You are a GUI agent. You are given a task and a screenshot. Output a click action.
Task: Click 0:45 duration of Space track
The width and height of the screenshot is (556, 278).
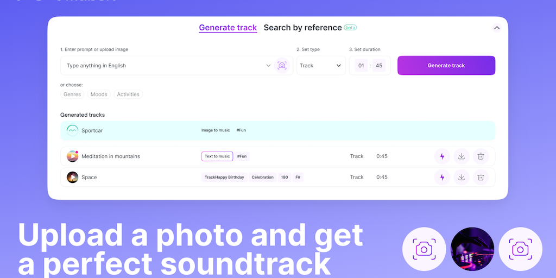point(382,178)
